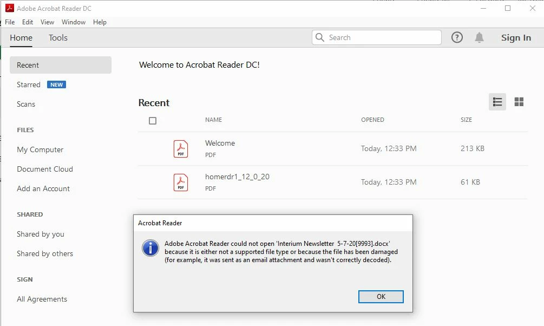Click the 213 KB size value
Screen dimensions: 544x326
pos(473,148)
